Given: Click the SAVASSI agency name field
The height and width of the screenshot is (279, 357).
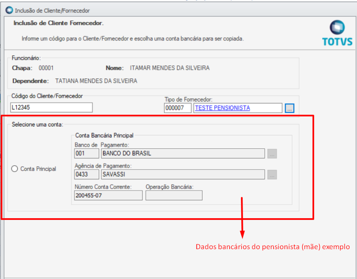Looking at the screenshot, I should (183, 174).
